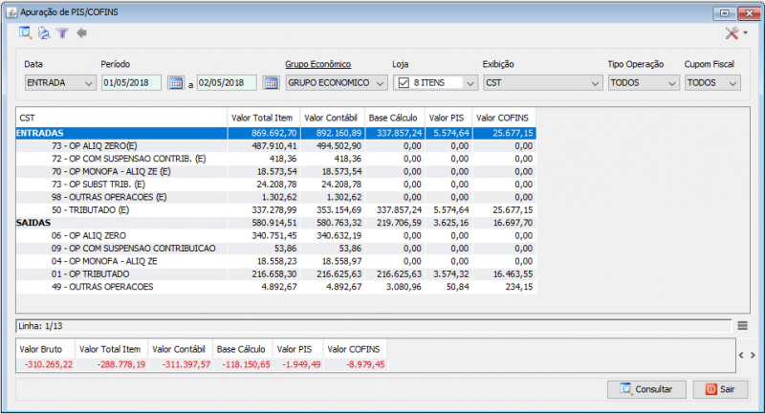765x414 pixels.
Task: Click the purple filter funnel icon
Action: pos(62,33)
